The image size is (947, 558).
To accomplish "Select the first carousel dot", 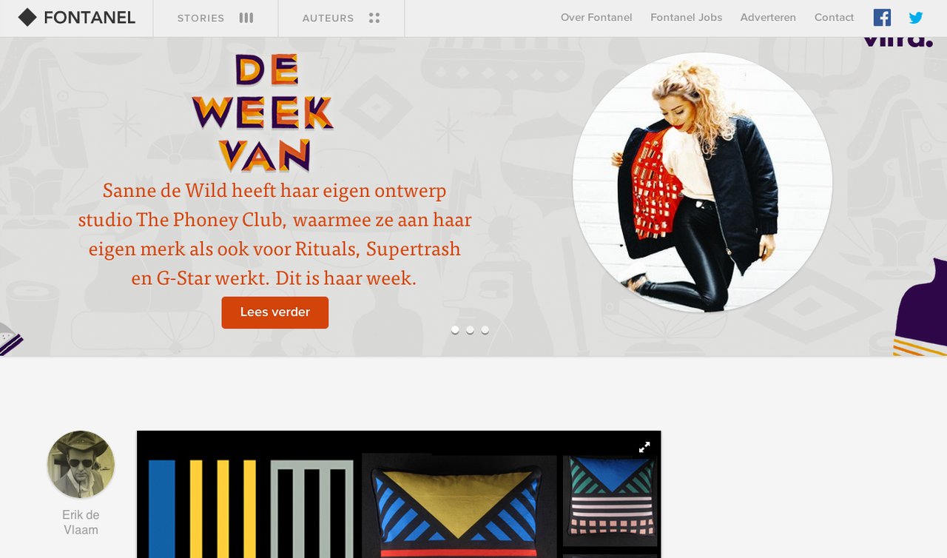I will click(455, 330).
